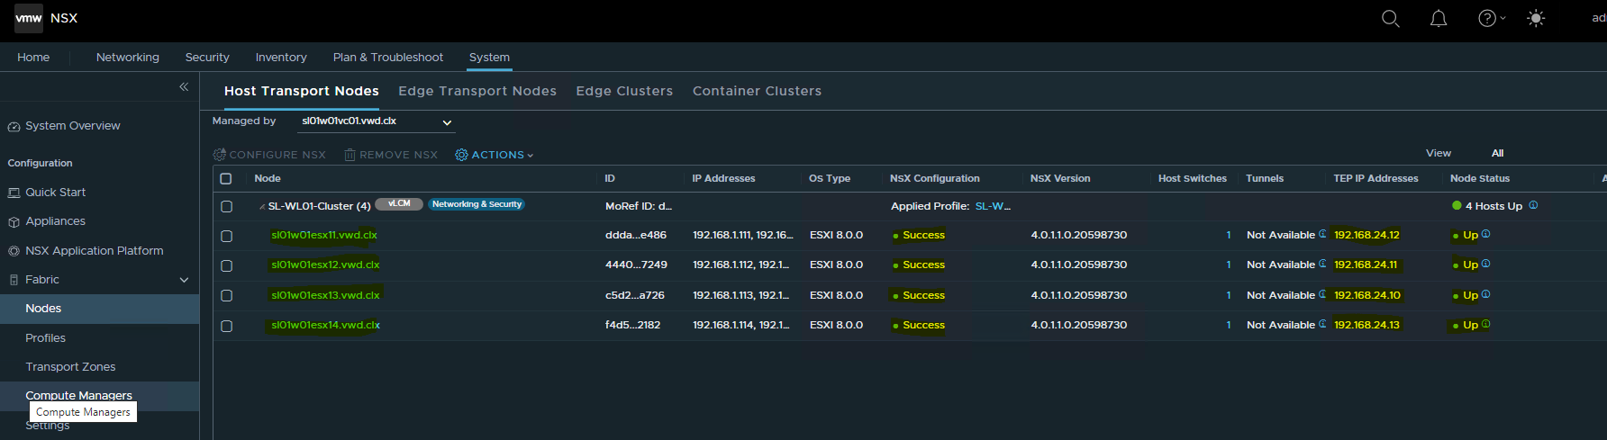Open host sl01w01esx12.vwd.clx link
1607x440 pixels.
coord(325,265)
